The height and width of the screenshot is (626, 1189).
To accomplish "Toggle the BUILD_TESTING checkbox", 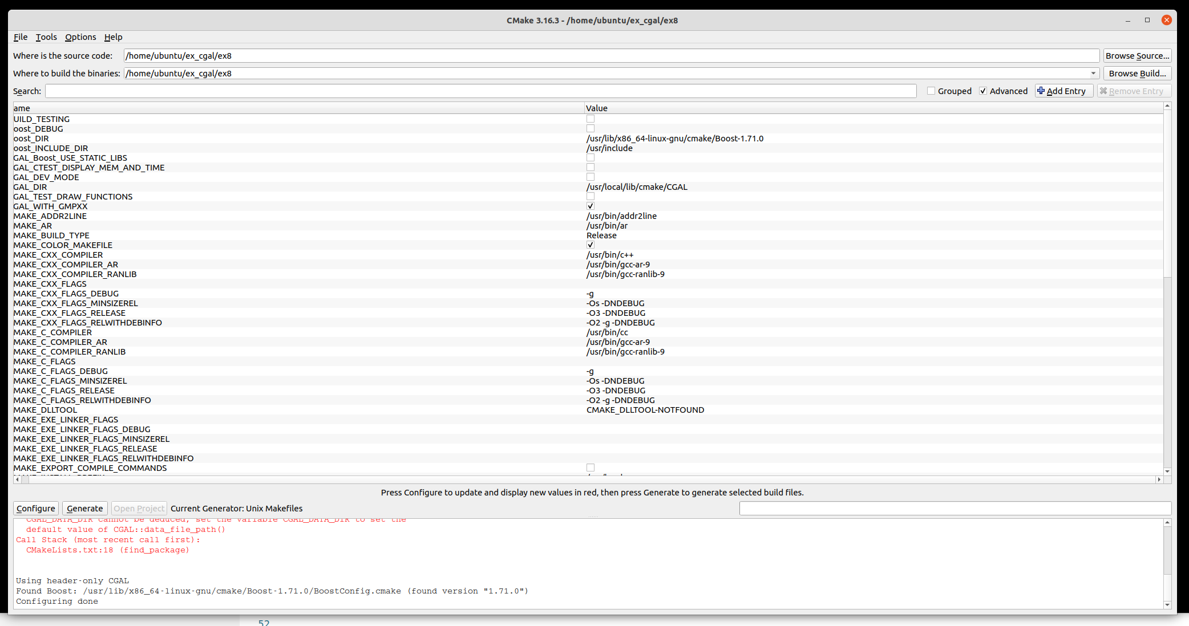I will coord(591,119).
